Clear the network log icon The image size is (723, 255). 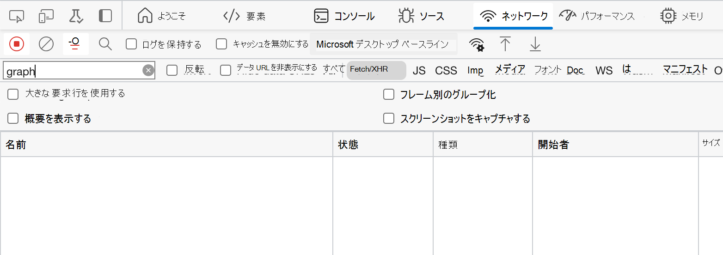point(46,44)
